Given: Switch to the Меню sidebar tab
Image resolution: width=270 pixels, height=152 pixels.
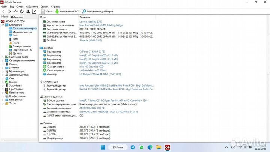Looking at the screenshot, I should [x=5, y=17].
